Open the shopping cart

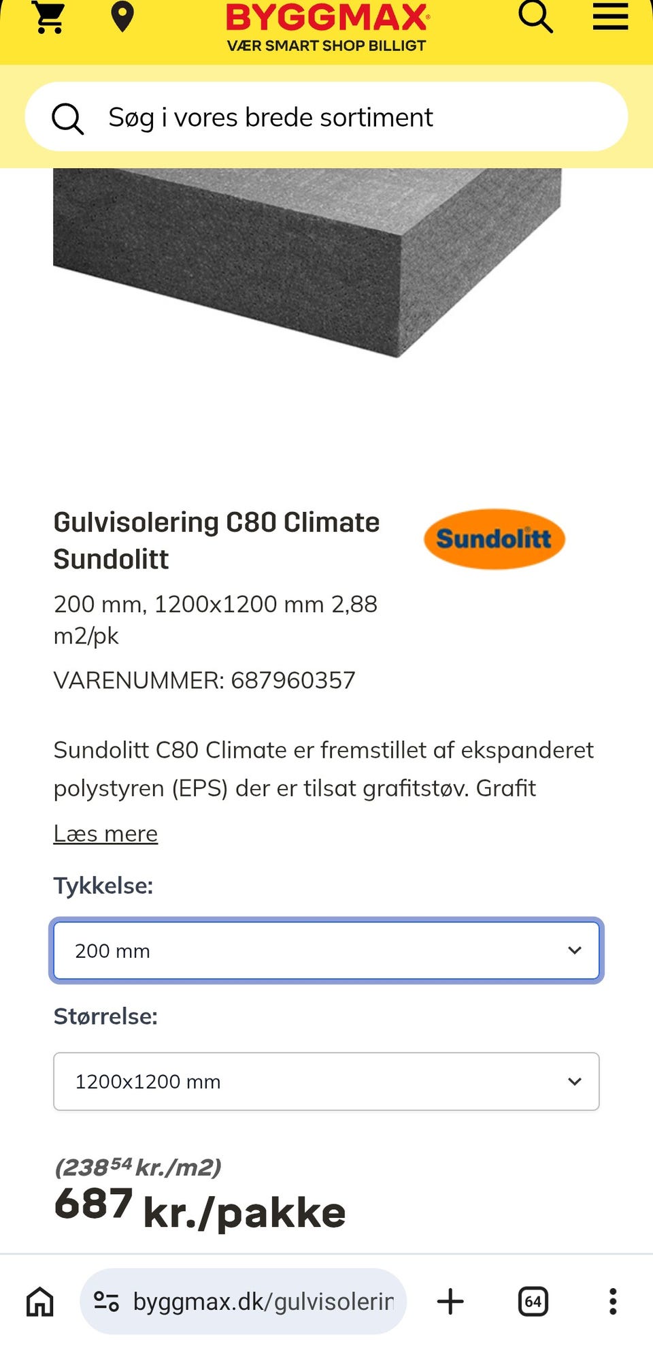click(50, 17)
